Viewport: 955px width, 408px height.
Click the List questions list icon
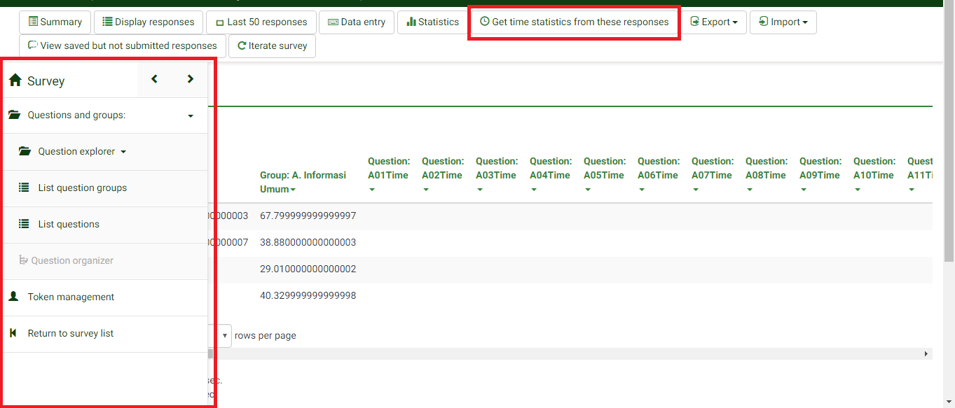point(24,224)
